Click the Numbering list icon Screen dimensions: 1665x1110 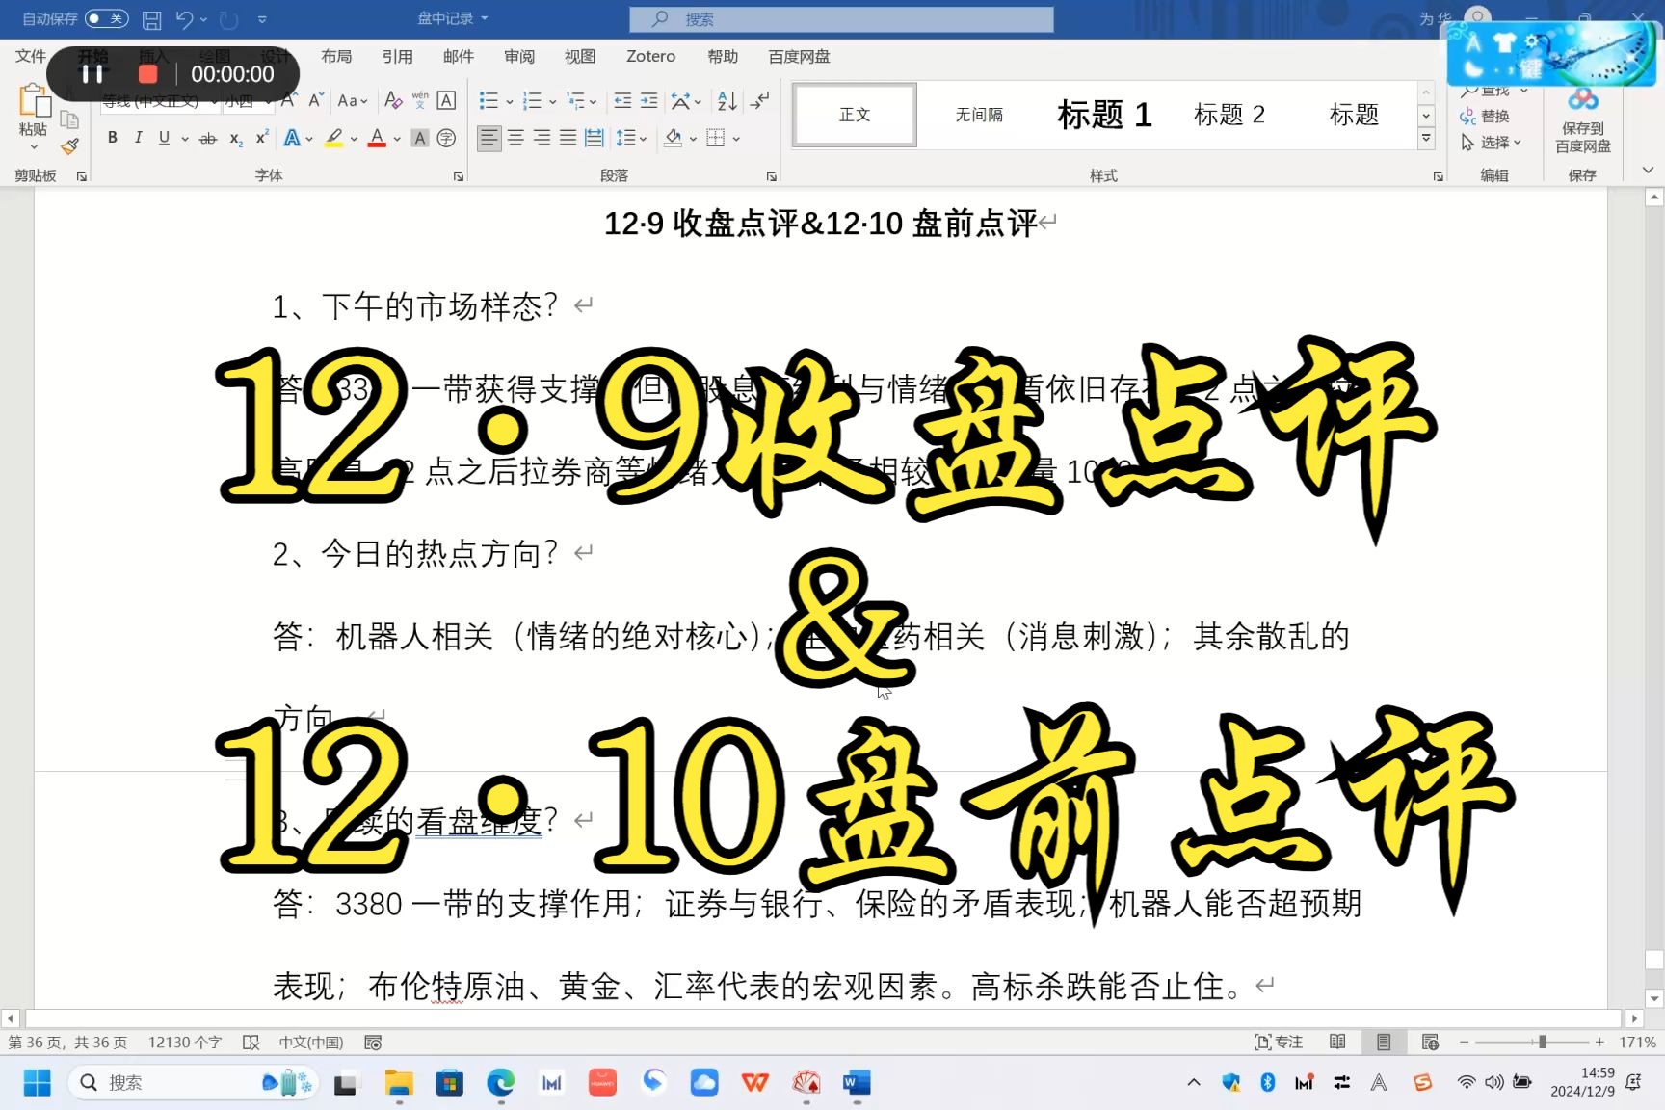coord(532,100)
